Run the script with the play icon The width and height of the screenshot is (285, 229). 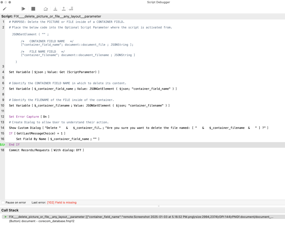[23, 9]
